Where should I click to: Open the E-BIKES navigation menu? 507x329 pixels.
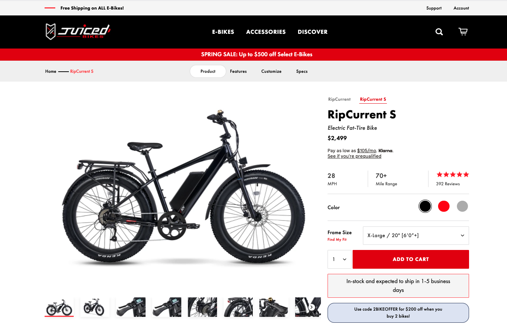223,32
